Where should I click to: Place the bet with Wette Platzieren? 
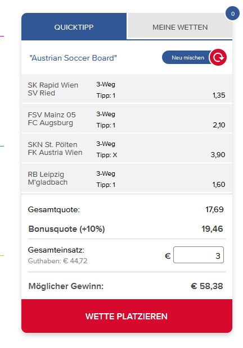click(x=127, y=316)
